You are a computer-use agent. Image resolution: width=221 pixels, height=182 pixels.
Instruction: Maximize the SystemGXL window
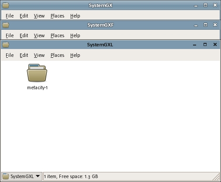coord(205,45)
